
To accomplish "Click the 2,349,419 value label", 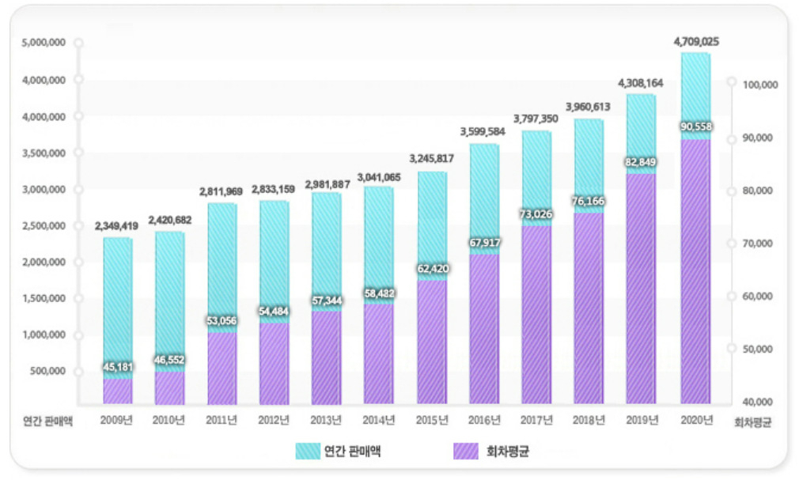I will (116, 225).
